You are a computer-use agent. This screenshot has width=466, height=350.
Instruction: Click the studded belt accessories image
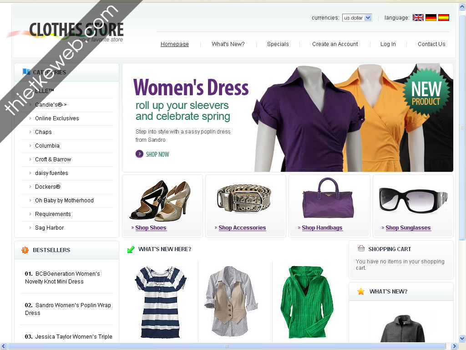[244, 198]
